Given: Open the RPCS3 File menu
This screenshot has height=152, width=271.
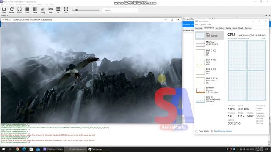Looking at the screenshot, I should click(3, 5).
